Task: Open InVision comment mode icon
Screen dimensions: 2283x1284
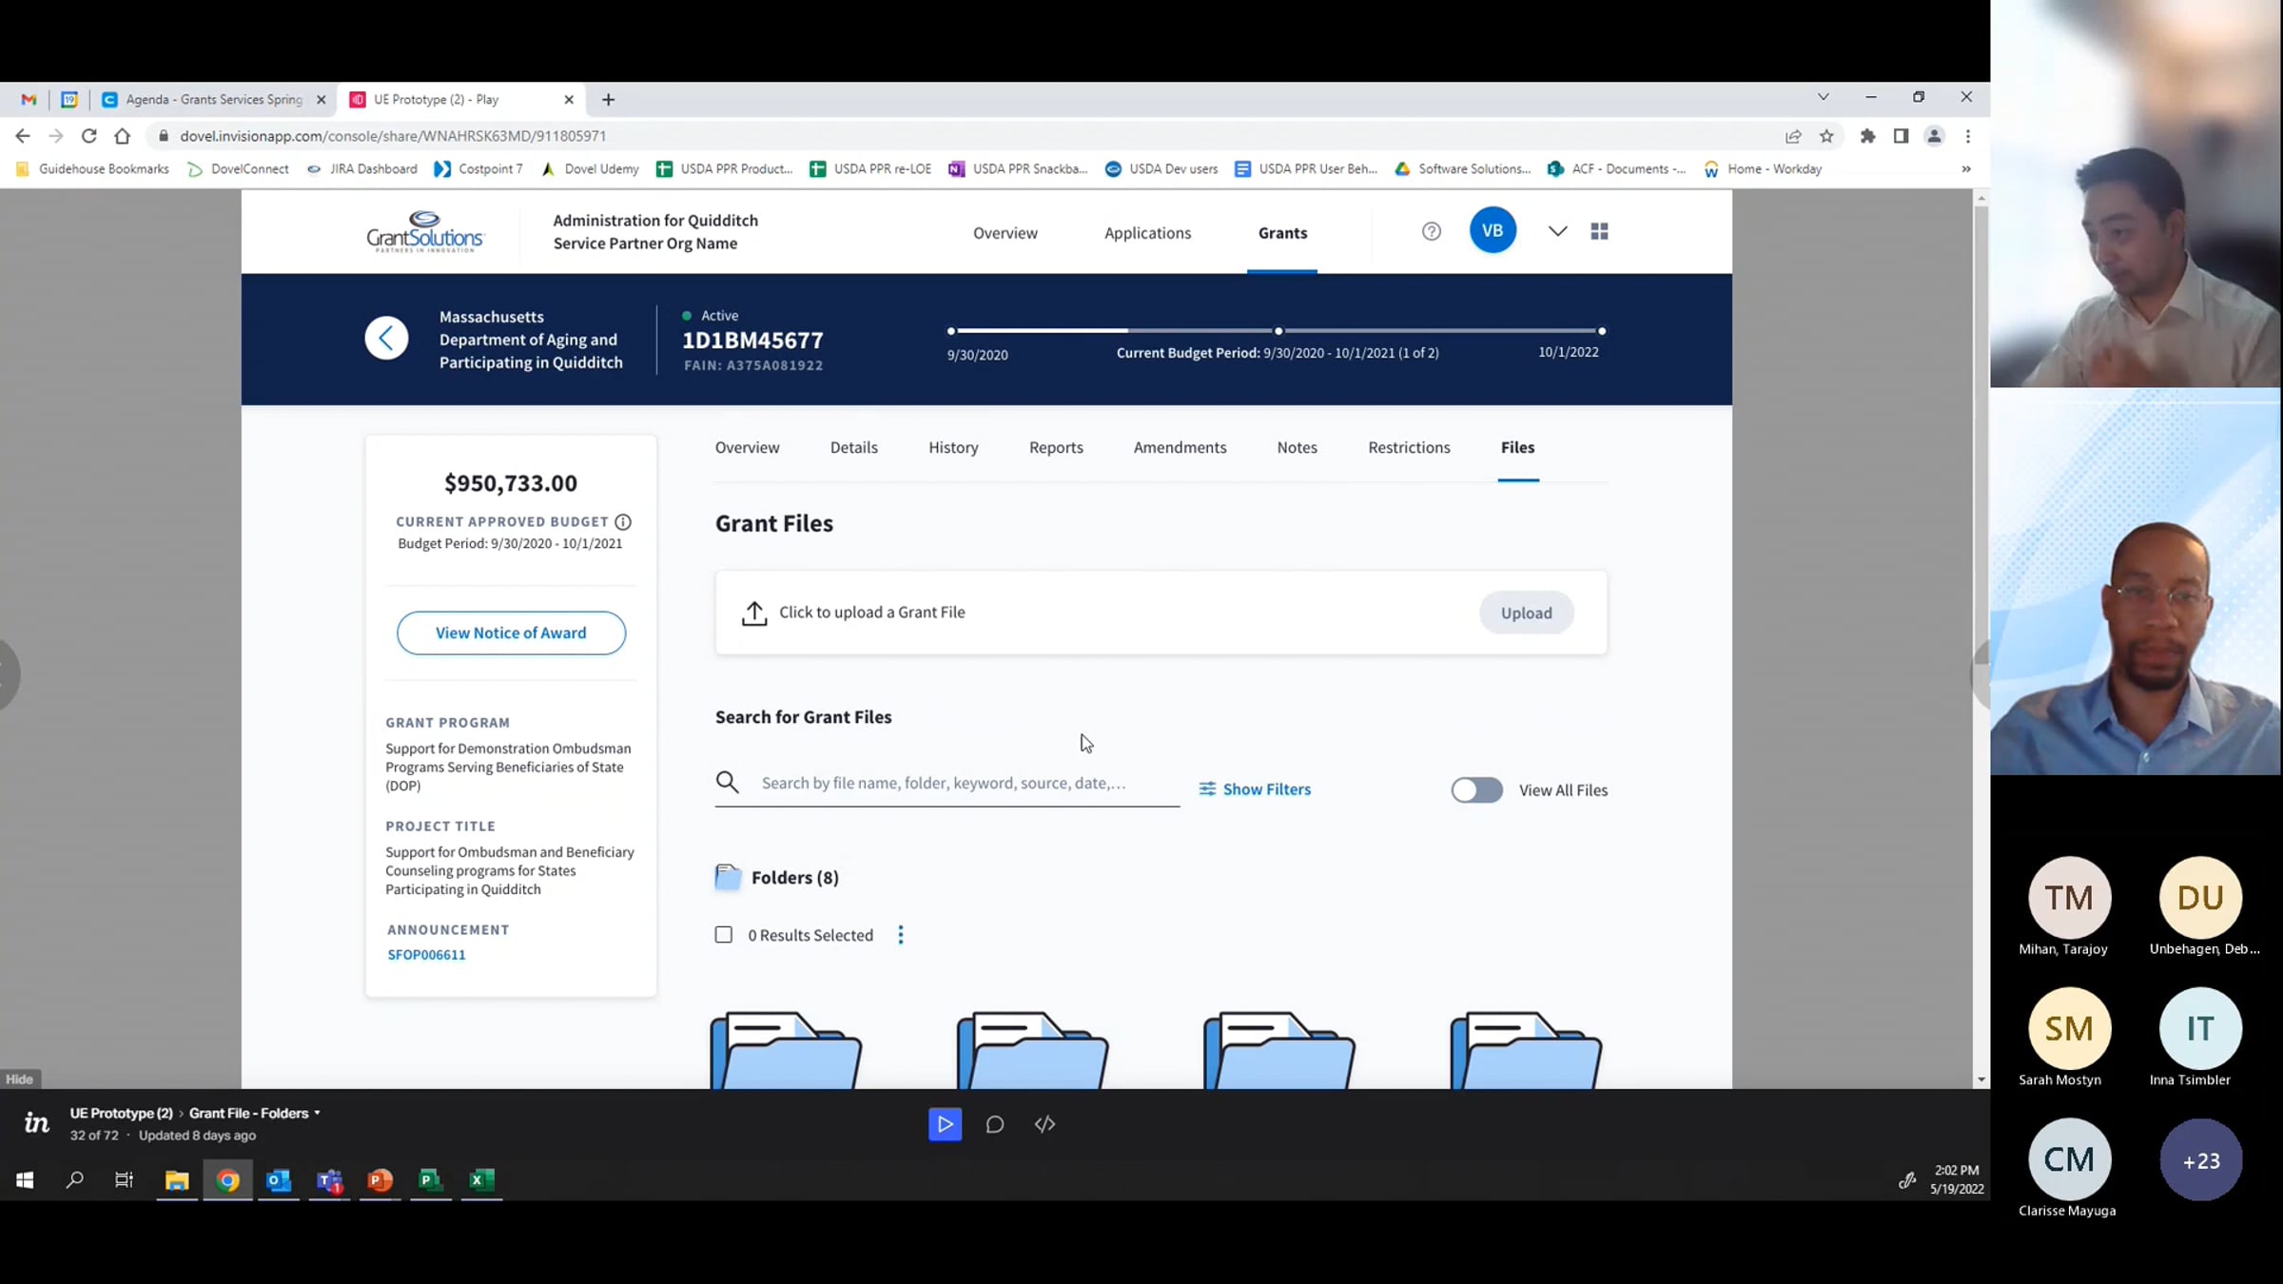Action: click(x=995, y=1124)
